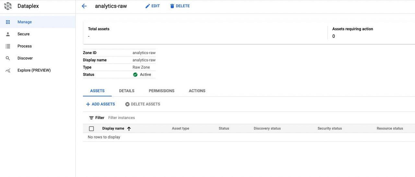The width and height of the screenshot is (415, 177).
Task: Click the Assets requiring action count 0
Action: coord(334,36)
